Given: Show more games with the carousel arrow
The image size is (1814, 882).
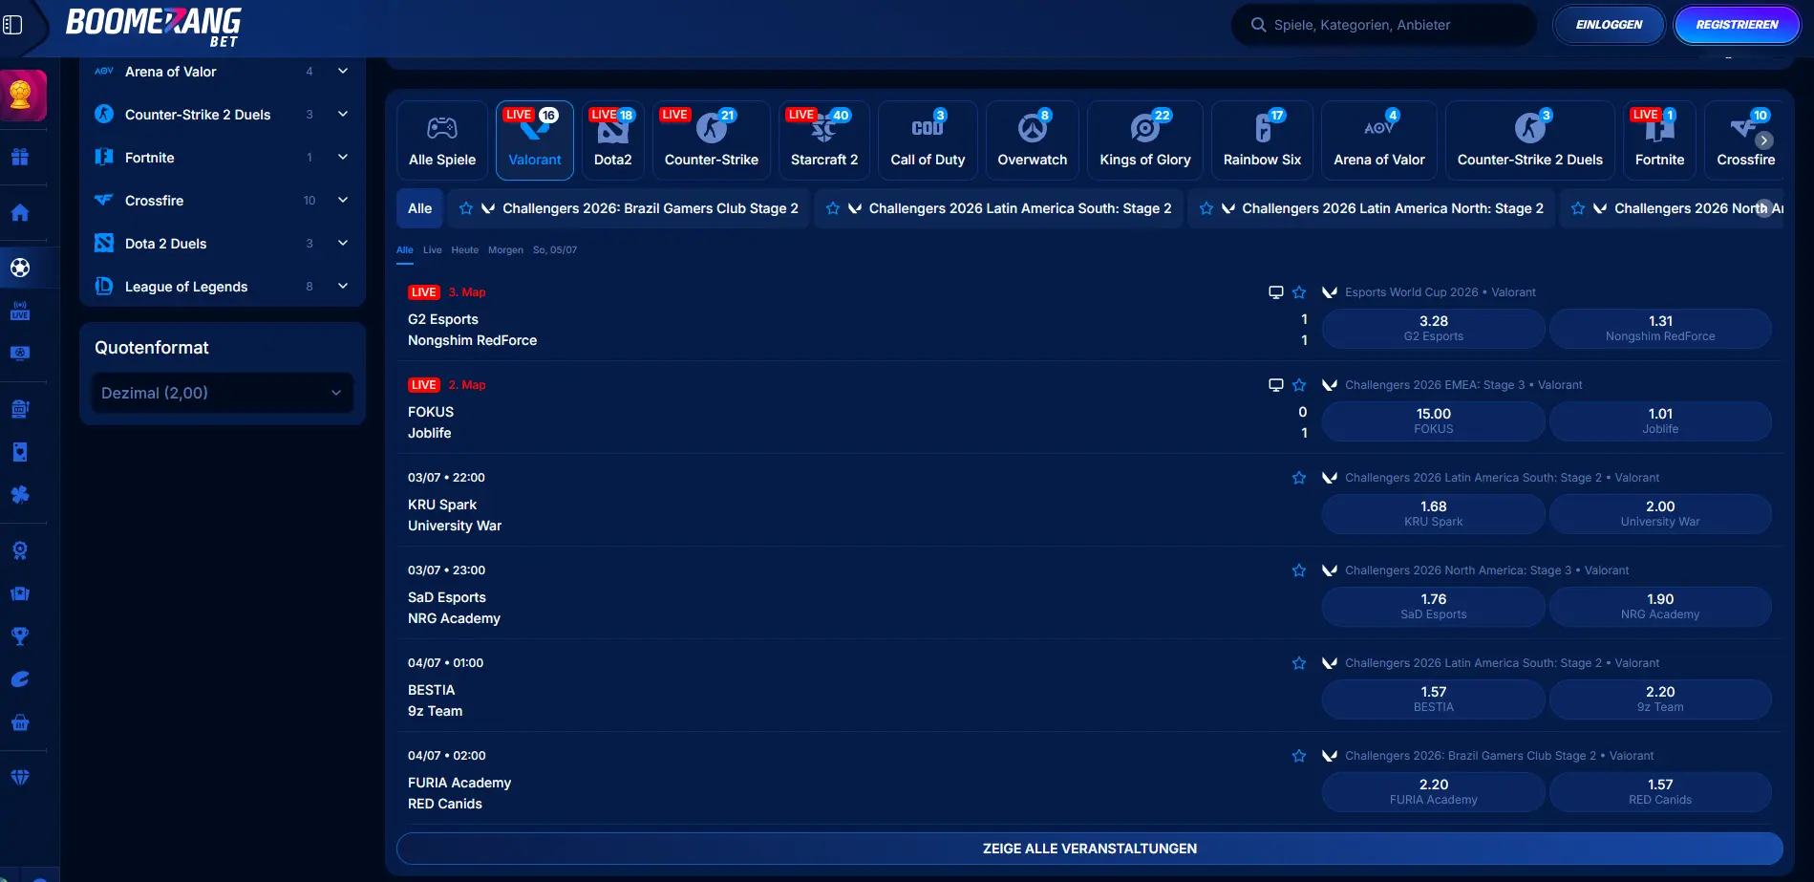Looking at the screenshot, I should click(x=1764, y=140).
